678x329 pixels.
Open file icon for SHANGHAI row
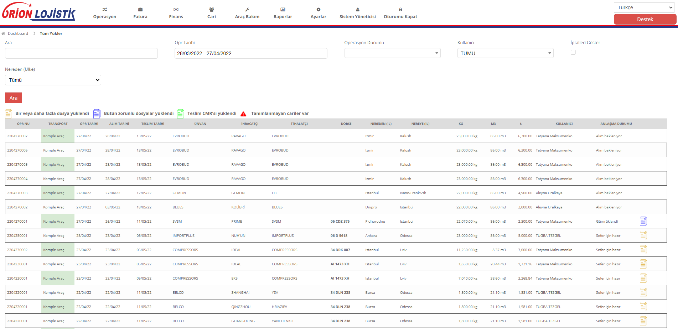(x=643, y=292)
